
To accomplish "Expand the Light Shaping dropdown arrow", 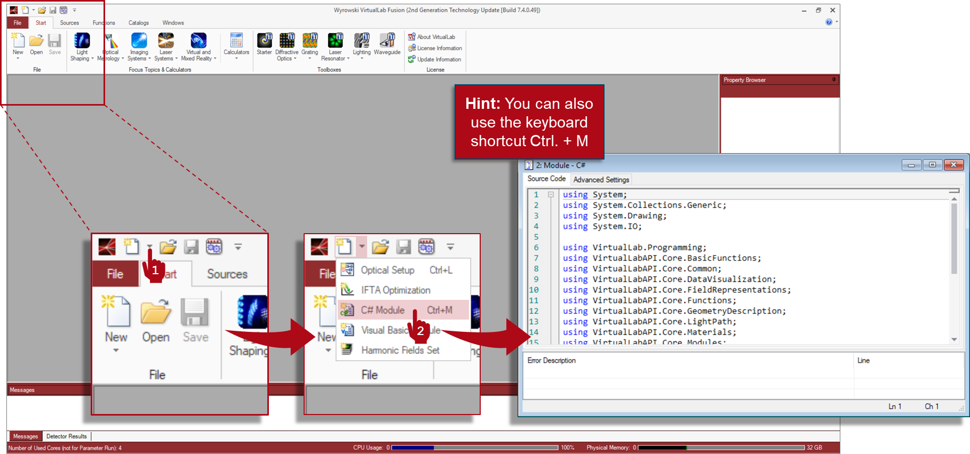I will [92, 59].
